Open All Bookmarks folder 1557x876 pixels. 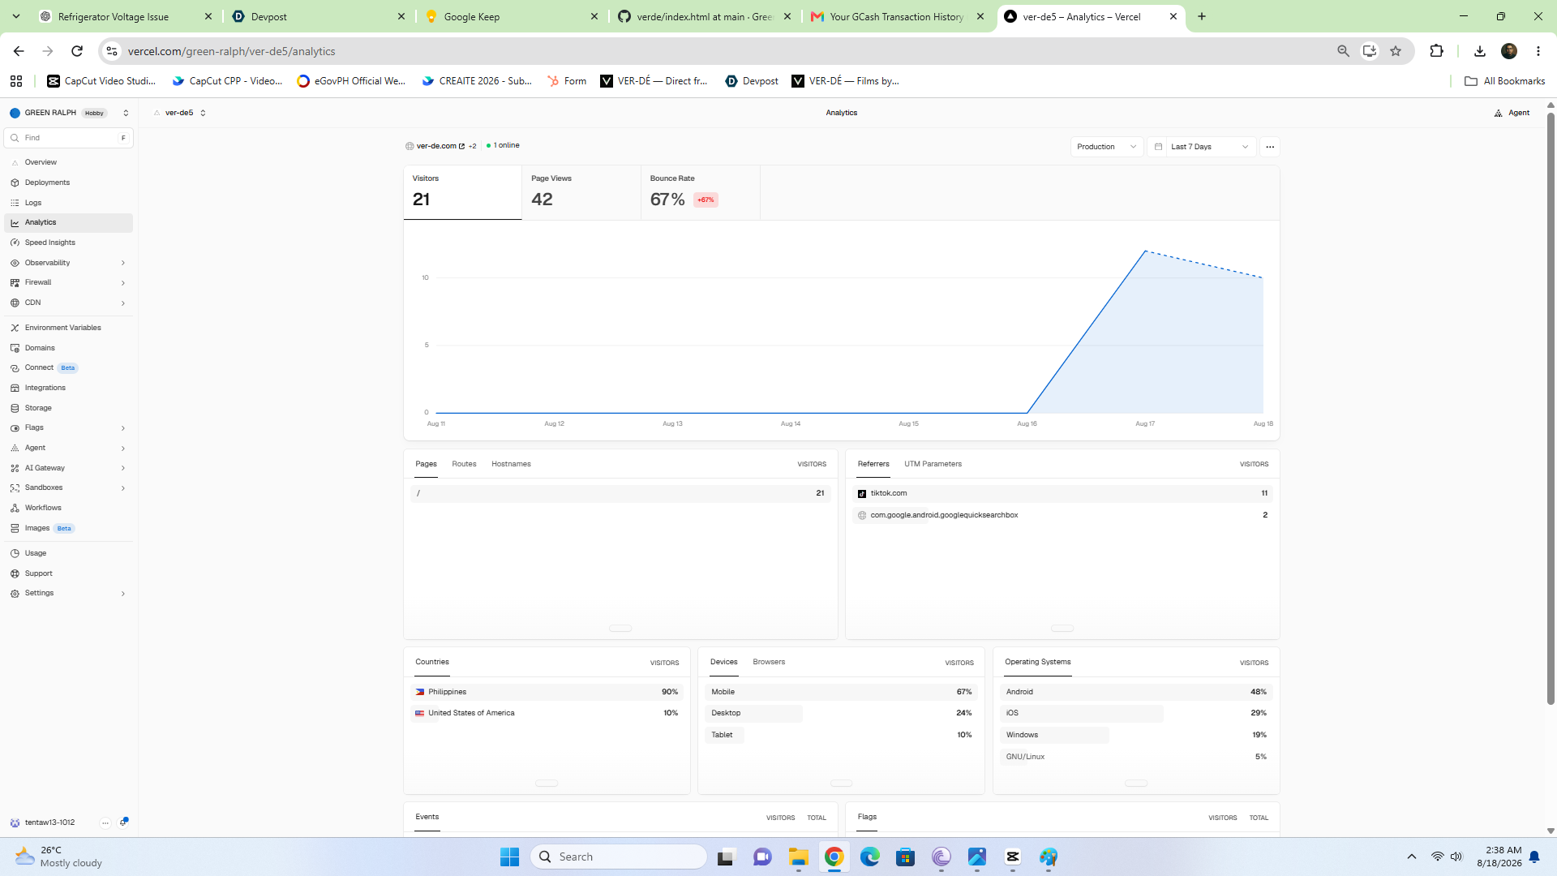pos(1505,81)
